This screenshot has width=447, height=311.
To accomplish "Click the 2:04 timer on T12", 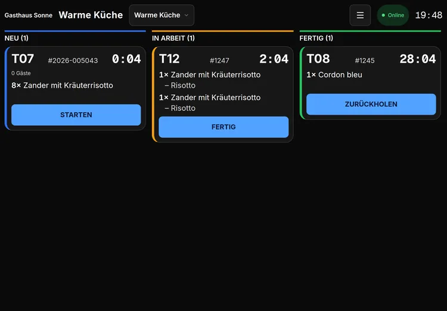I will tap(274, 59).
